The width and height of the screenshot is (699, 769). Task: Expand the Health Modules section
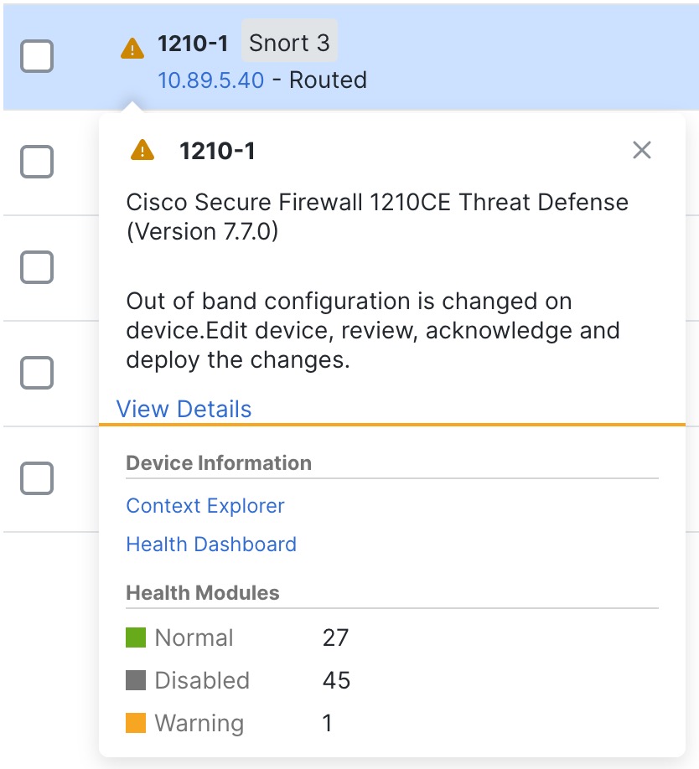201,592
